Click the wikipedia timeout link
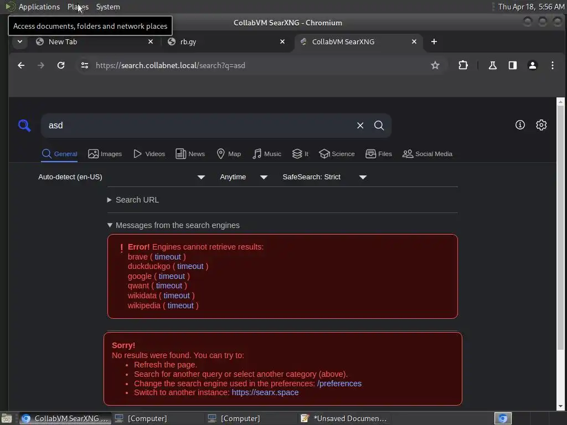The width and height of the screenshot is (567, 425). coord(181,305)
